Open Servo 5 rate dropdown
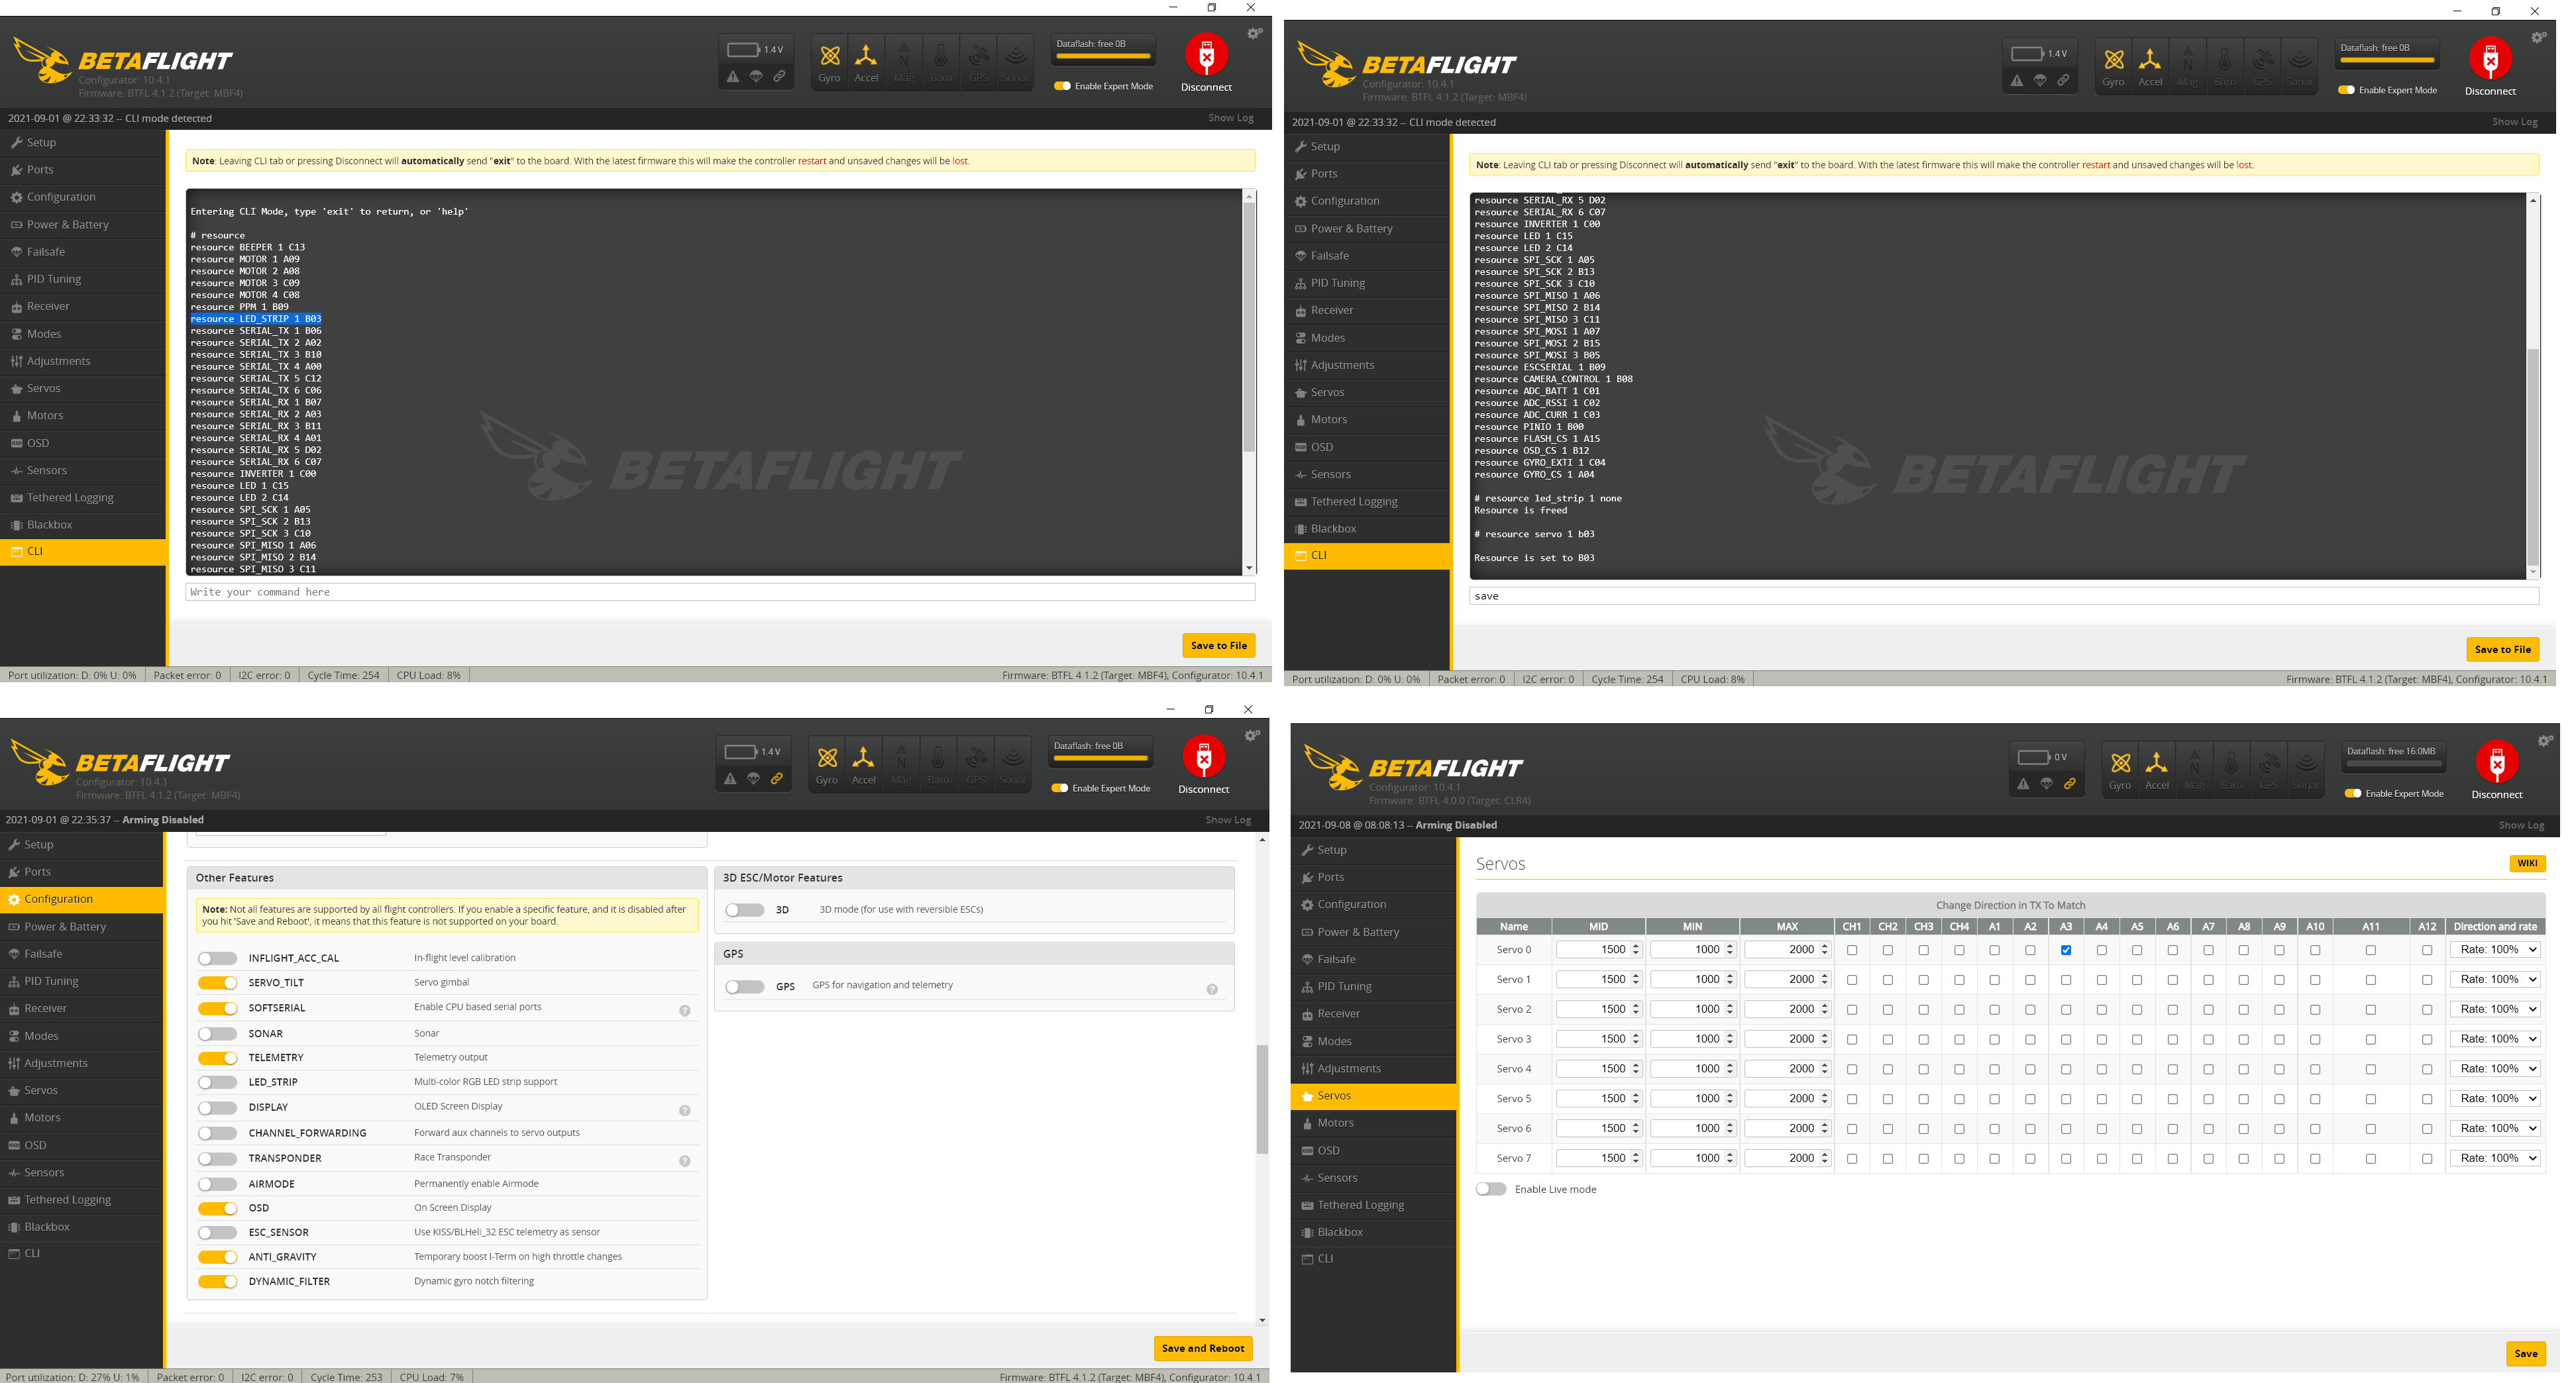This screenshot has width=2576, height=1383. tap(2495, 1099)
